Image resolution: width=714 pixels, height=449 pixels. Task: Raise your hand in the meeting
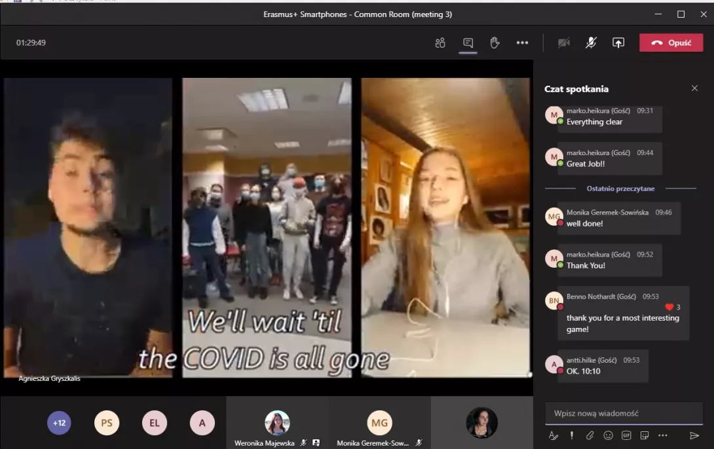click(495, 43)
